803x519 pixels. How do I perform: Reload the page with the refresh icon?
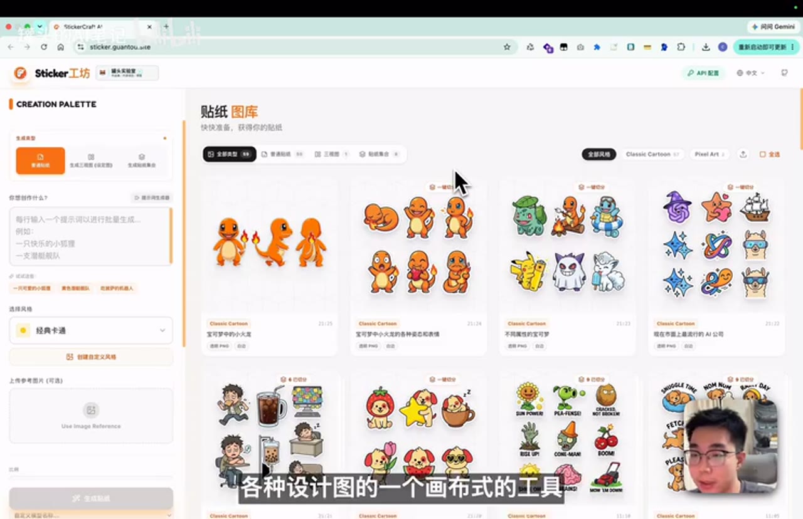point(44,47)
